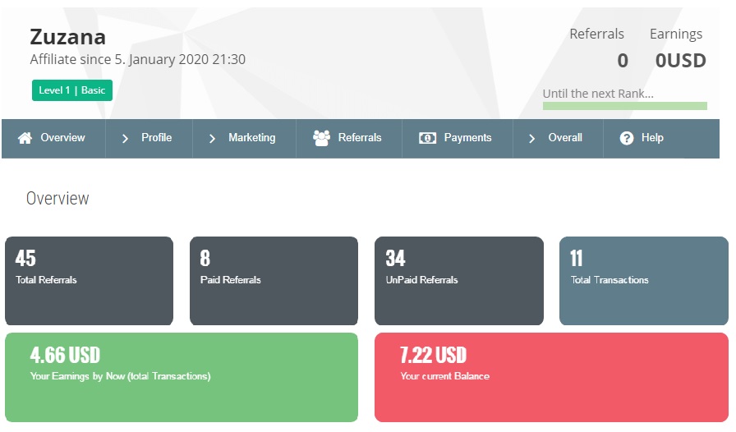Click the 'Until the next Rank' progress bar

pyautogui.click(x=625, y=106)
